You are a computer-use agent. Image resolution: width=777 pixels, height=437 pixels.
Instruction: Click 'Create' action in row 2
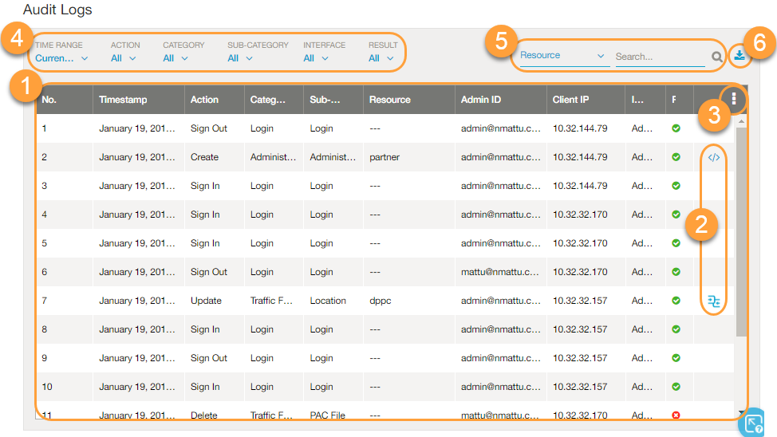click(204, 157)
